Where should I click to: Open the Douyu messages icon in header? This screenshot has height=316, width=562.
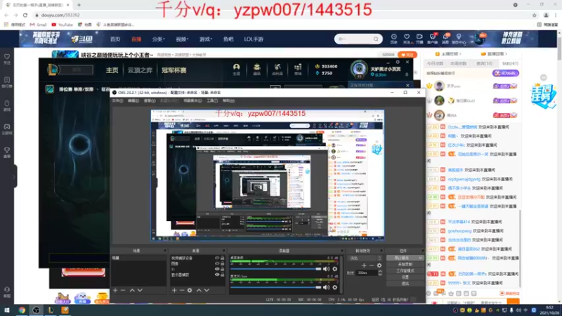point(445,39)
